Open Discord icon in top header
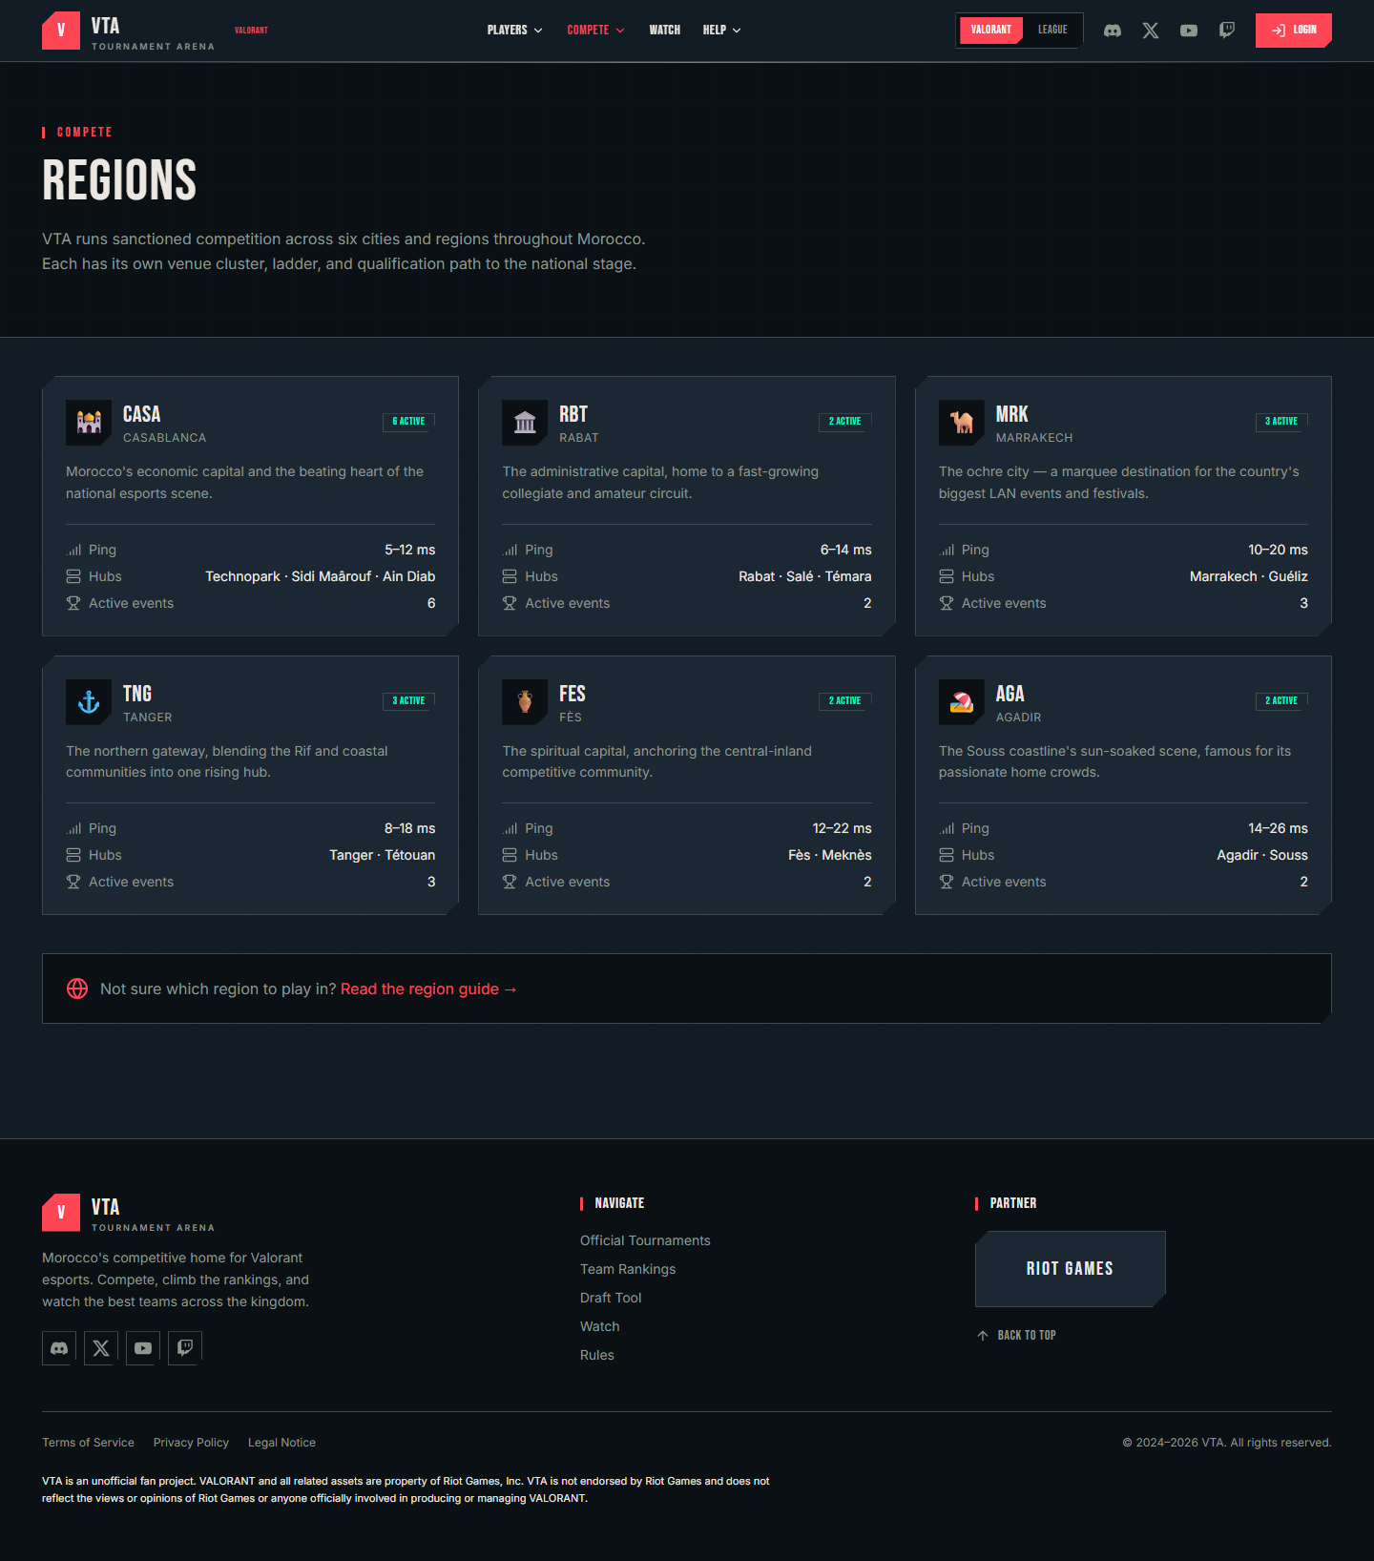Screen dimensions: 1374x1561 click(x=1113, y=31)
